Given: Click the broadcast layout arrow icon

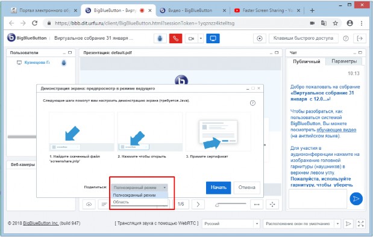Looking at the screenshot, I should [x=348, y=224].
